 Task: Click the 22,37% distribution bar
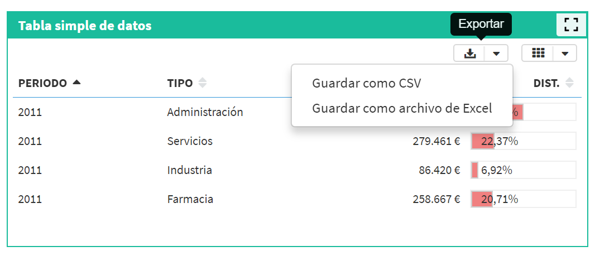coord(524,141)
